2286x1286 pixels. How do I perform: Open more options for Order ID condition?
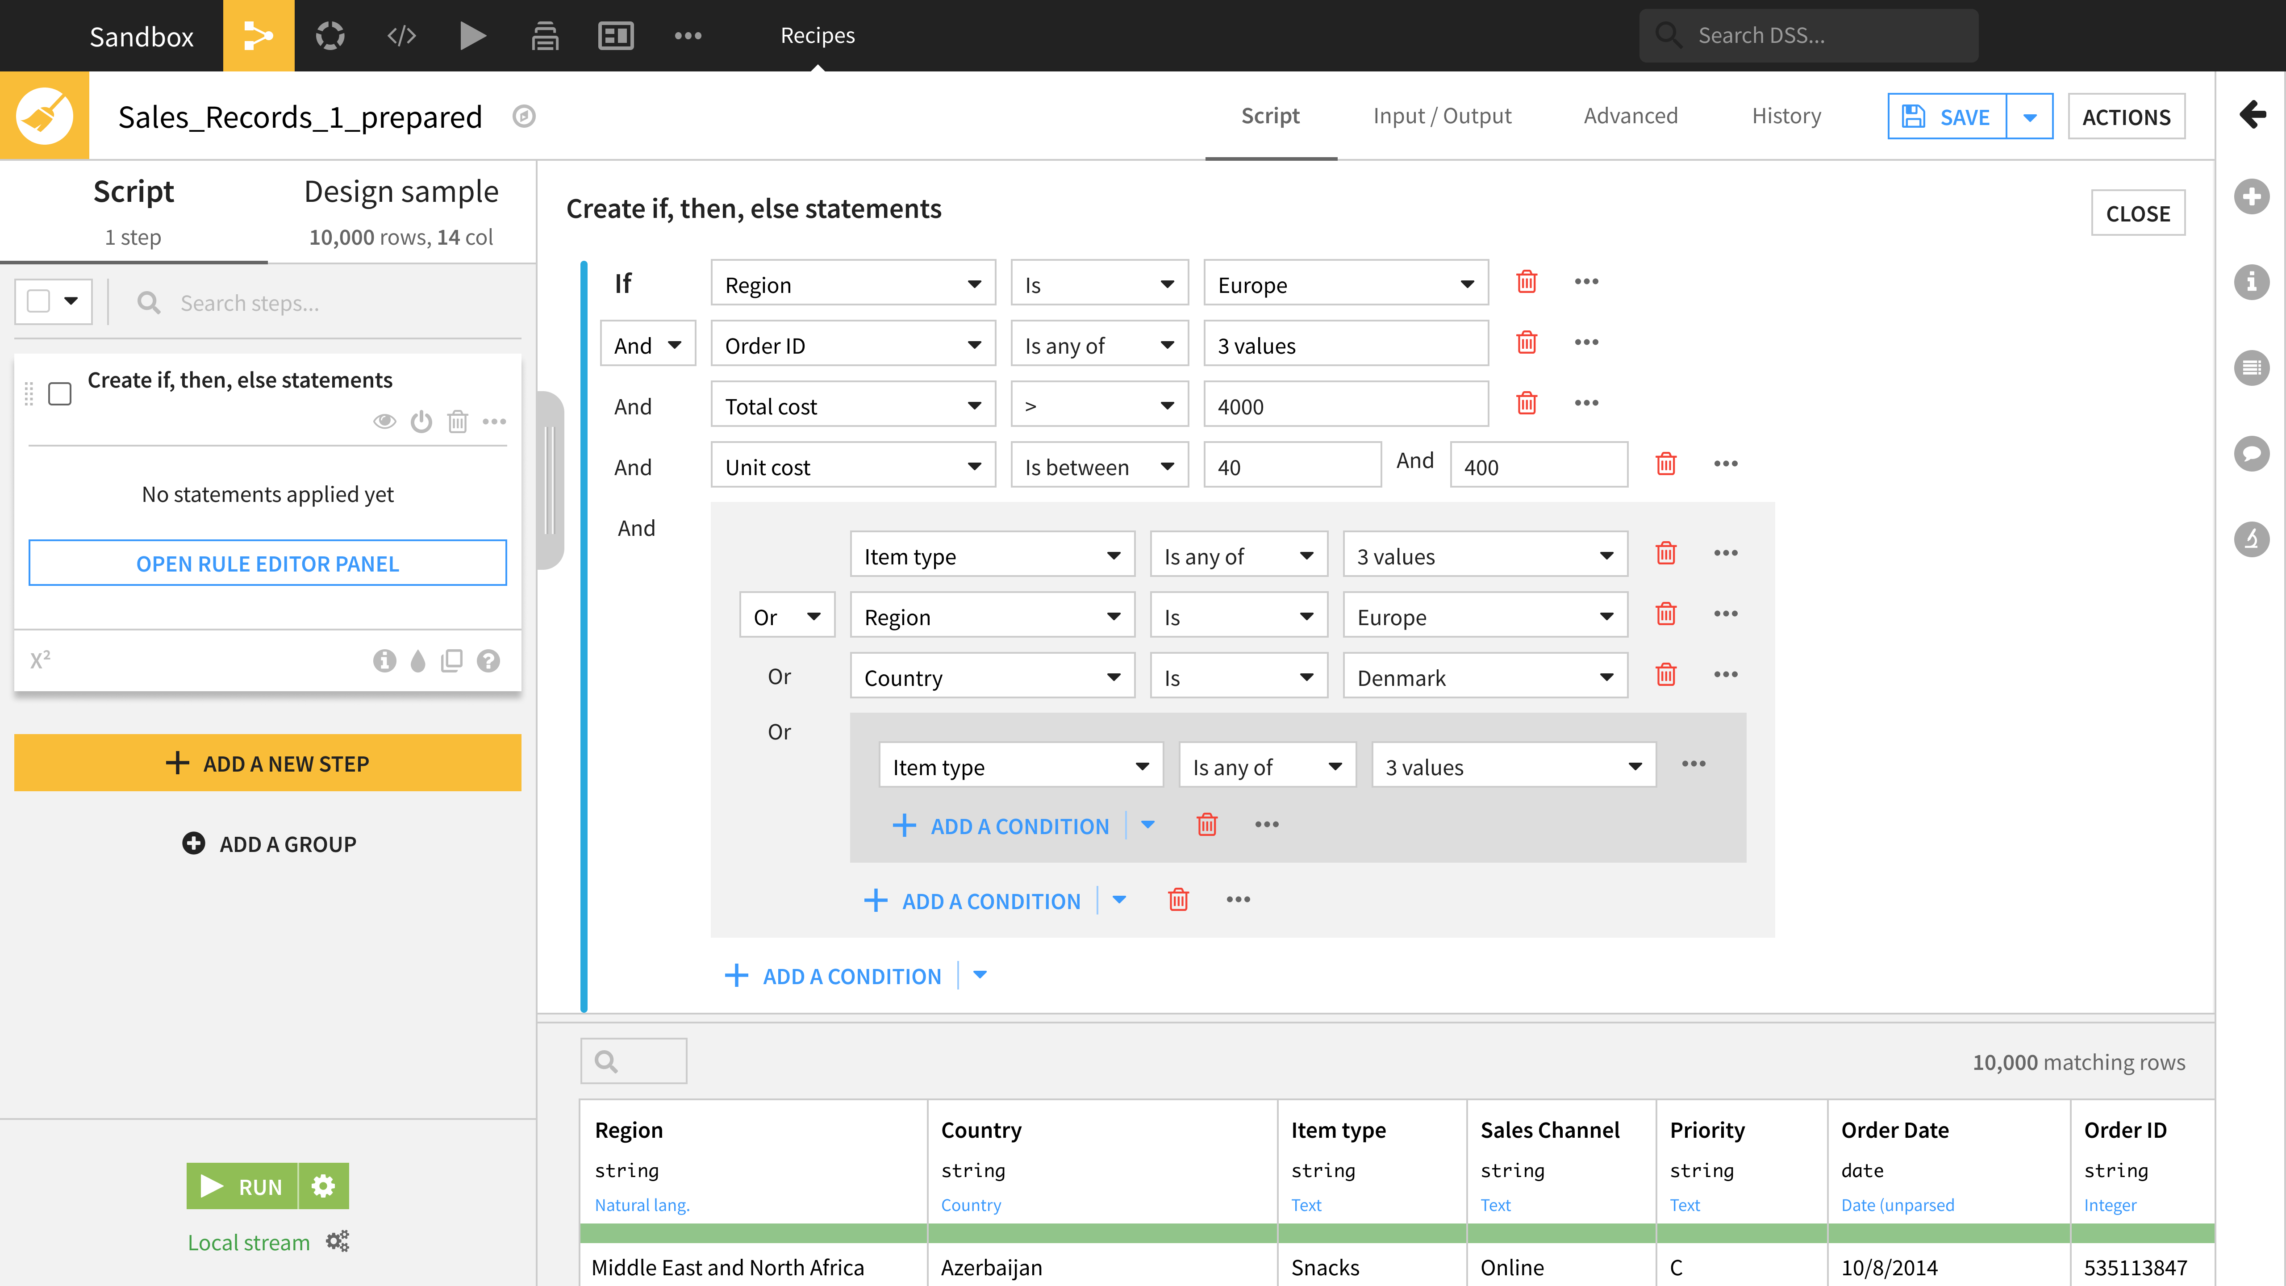pyautogui.click(x=1586, y=342)
